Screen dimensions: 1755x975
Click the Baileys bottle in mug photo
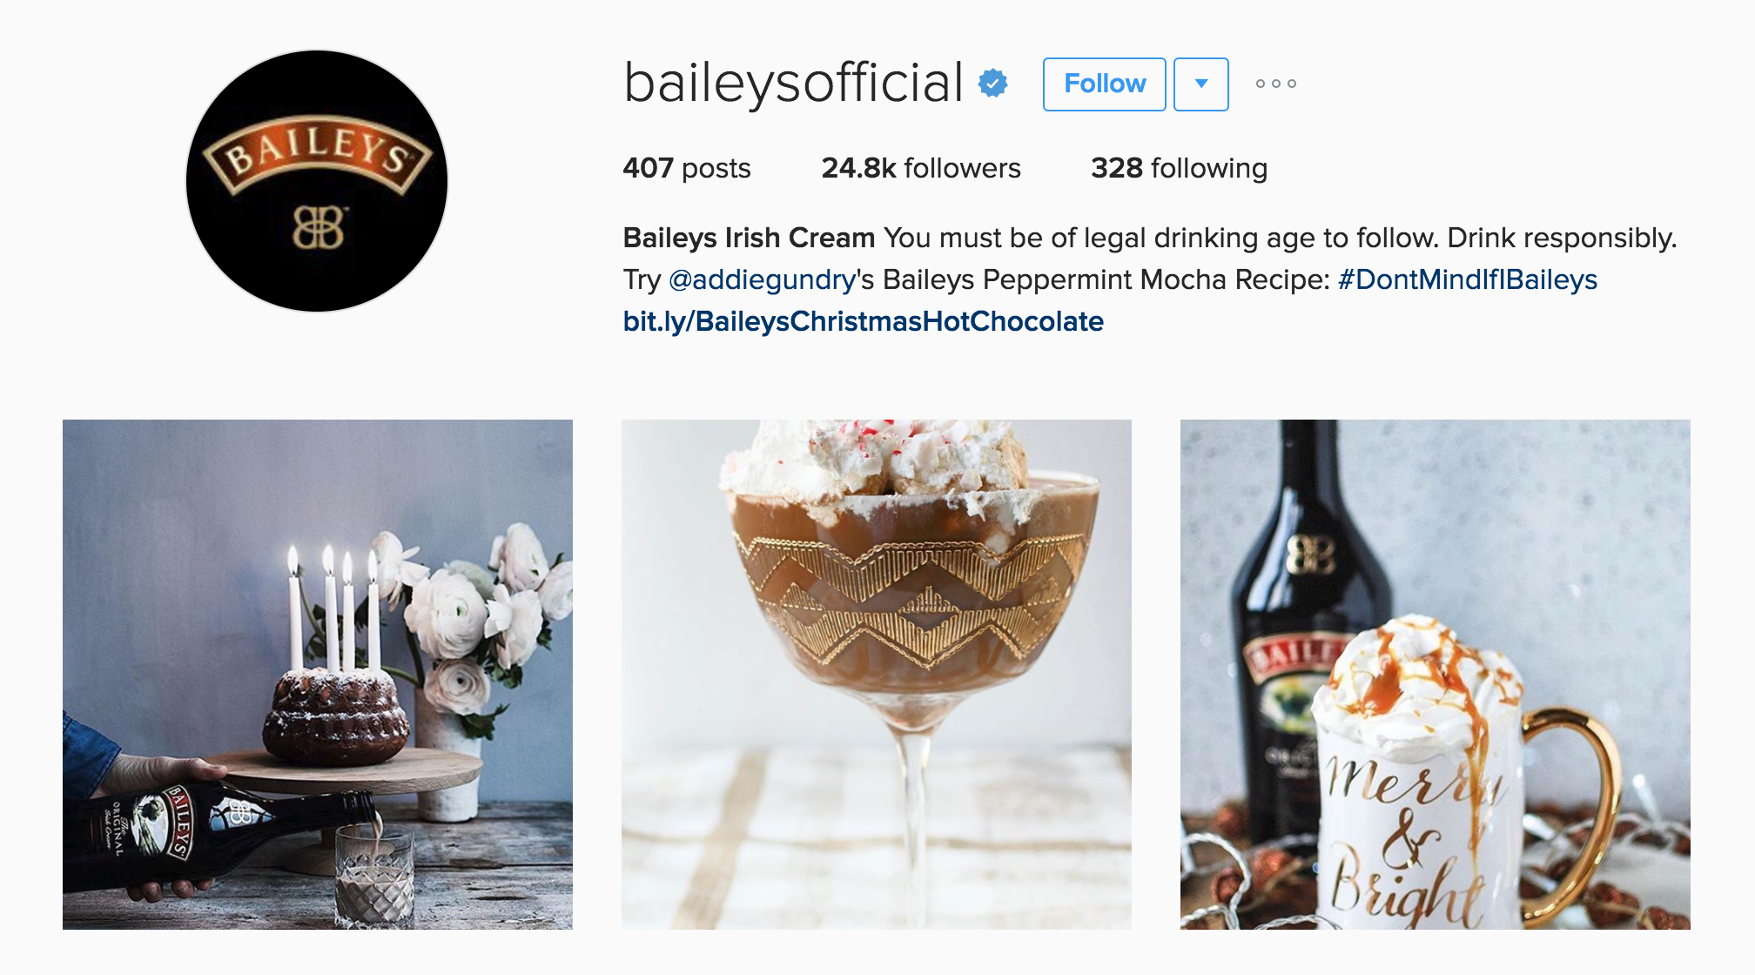(x=1297, y=627)
